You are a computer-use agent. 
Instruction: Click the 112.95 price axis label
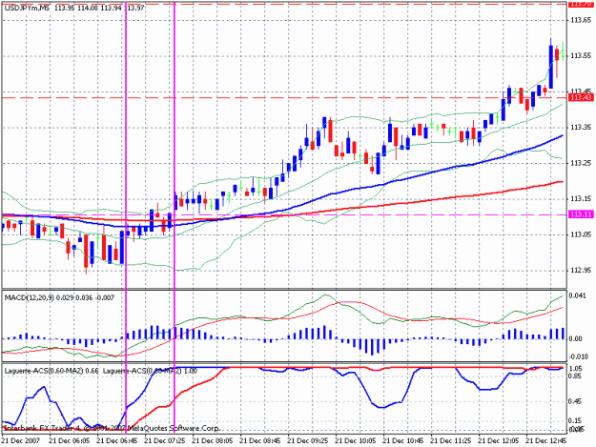pos(581,271)
